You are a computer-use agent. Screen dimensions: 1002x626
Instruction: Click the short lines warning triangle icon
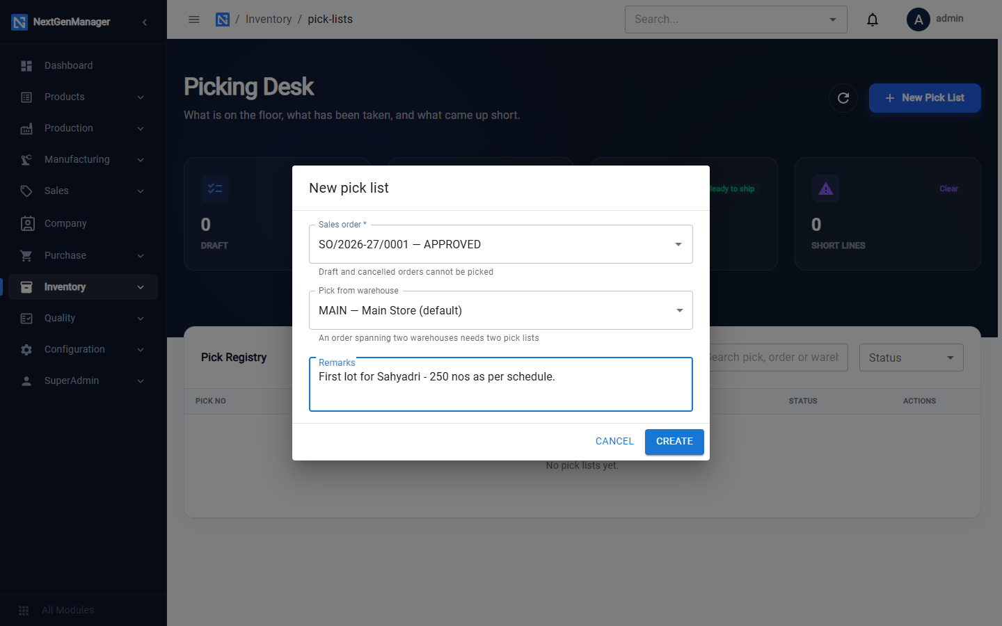click(x=826, y=188)
